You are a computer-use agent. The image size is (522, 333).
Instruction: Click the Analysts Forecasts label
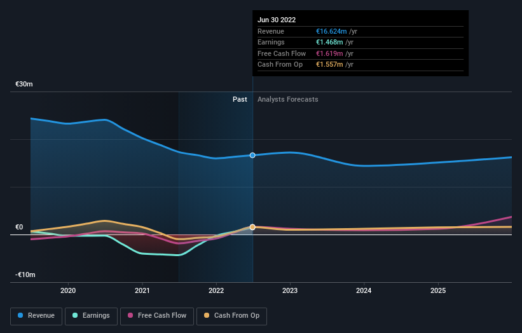tap(287, 100)
